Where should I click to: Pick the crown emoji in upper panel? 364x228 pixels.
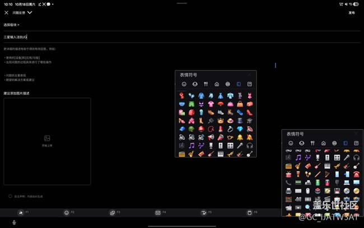220,120
